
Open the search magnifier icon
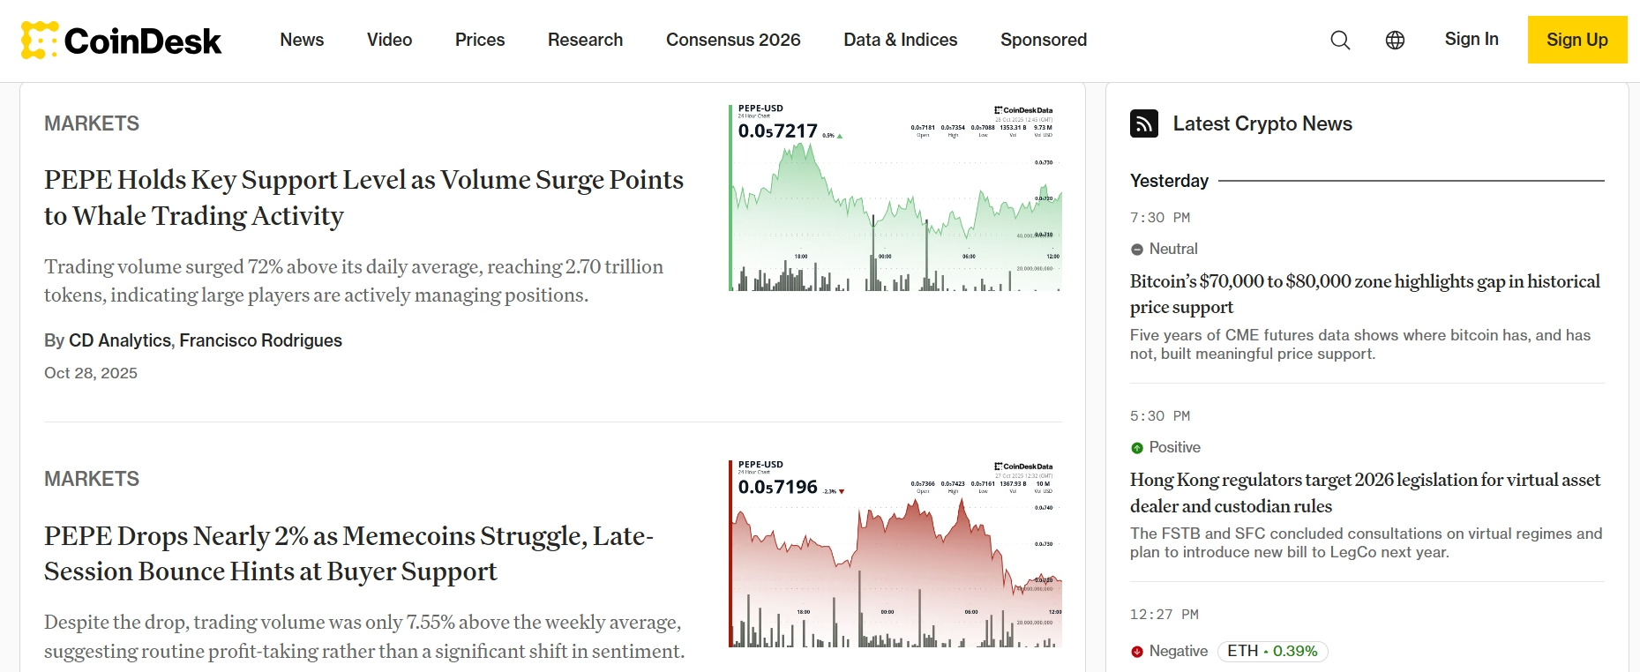[x=1340, y=40]
